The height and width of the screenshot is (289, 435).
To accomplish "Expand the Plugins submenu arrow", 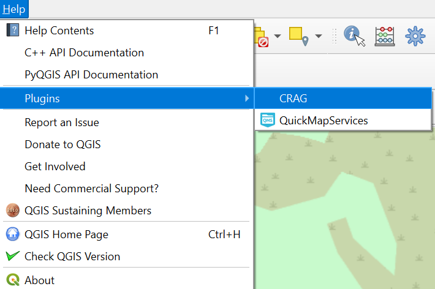I will pyautogui.click(x=247, y=99).
